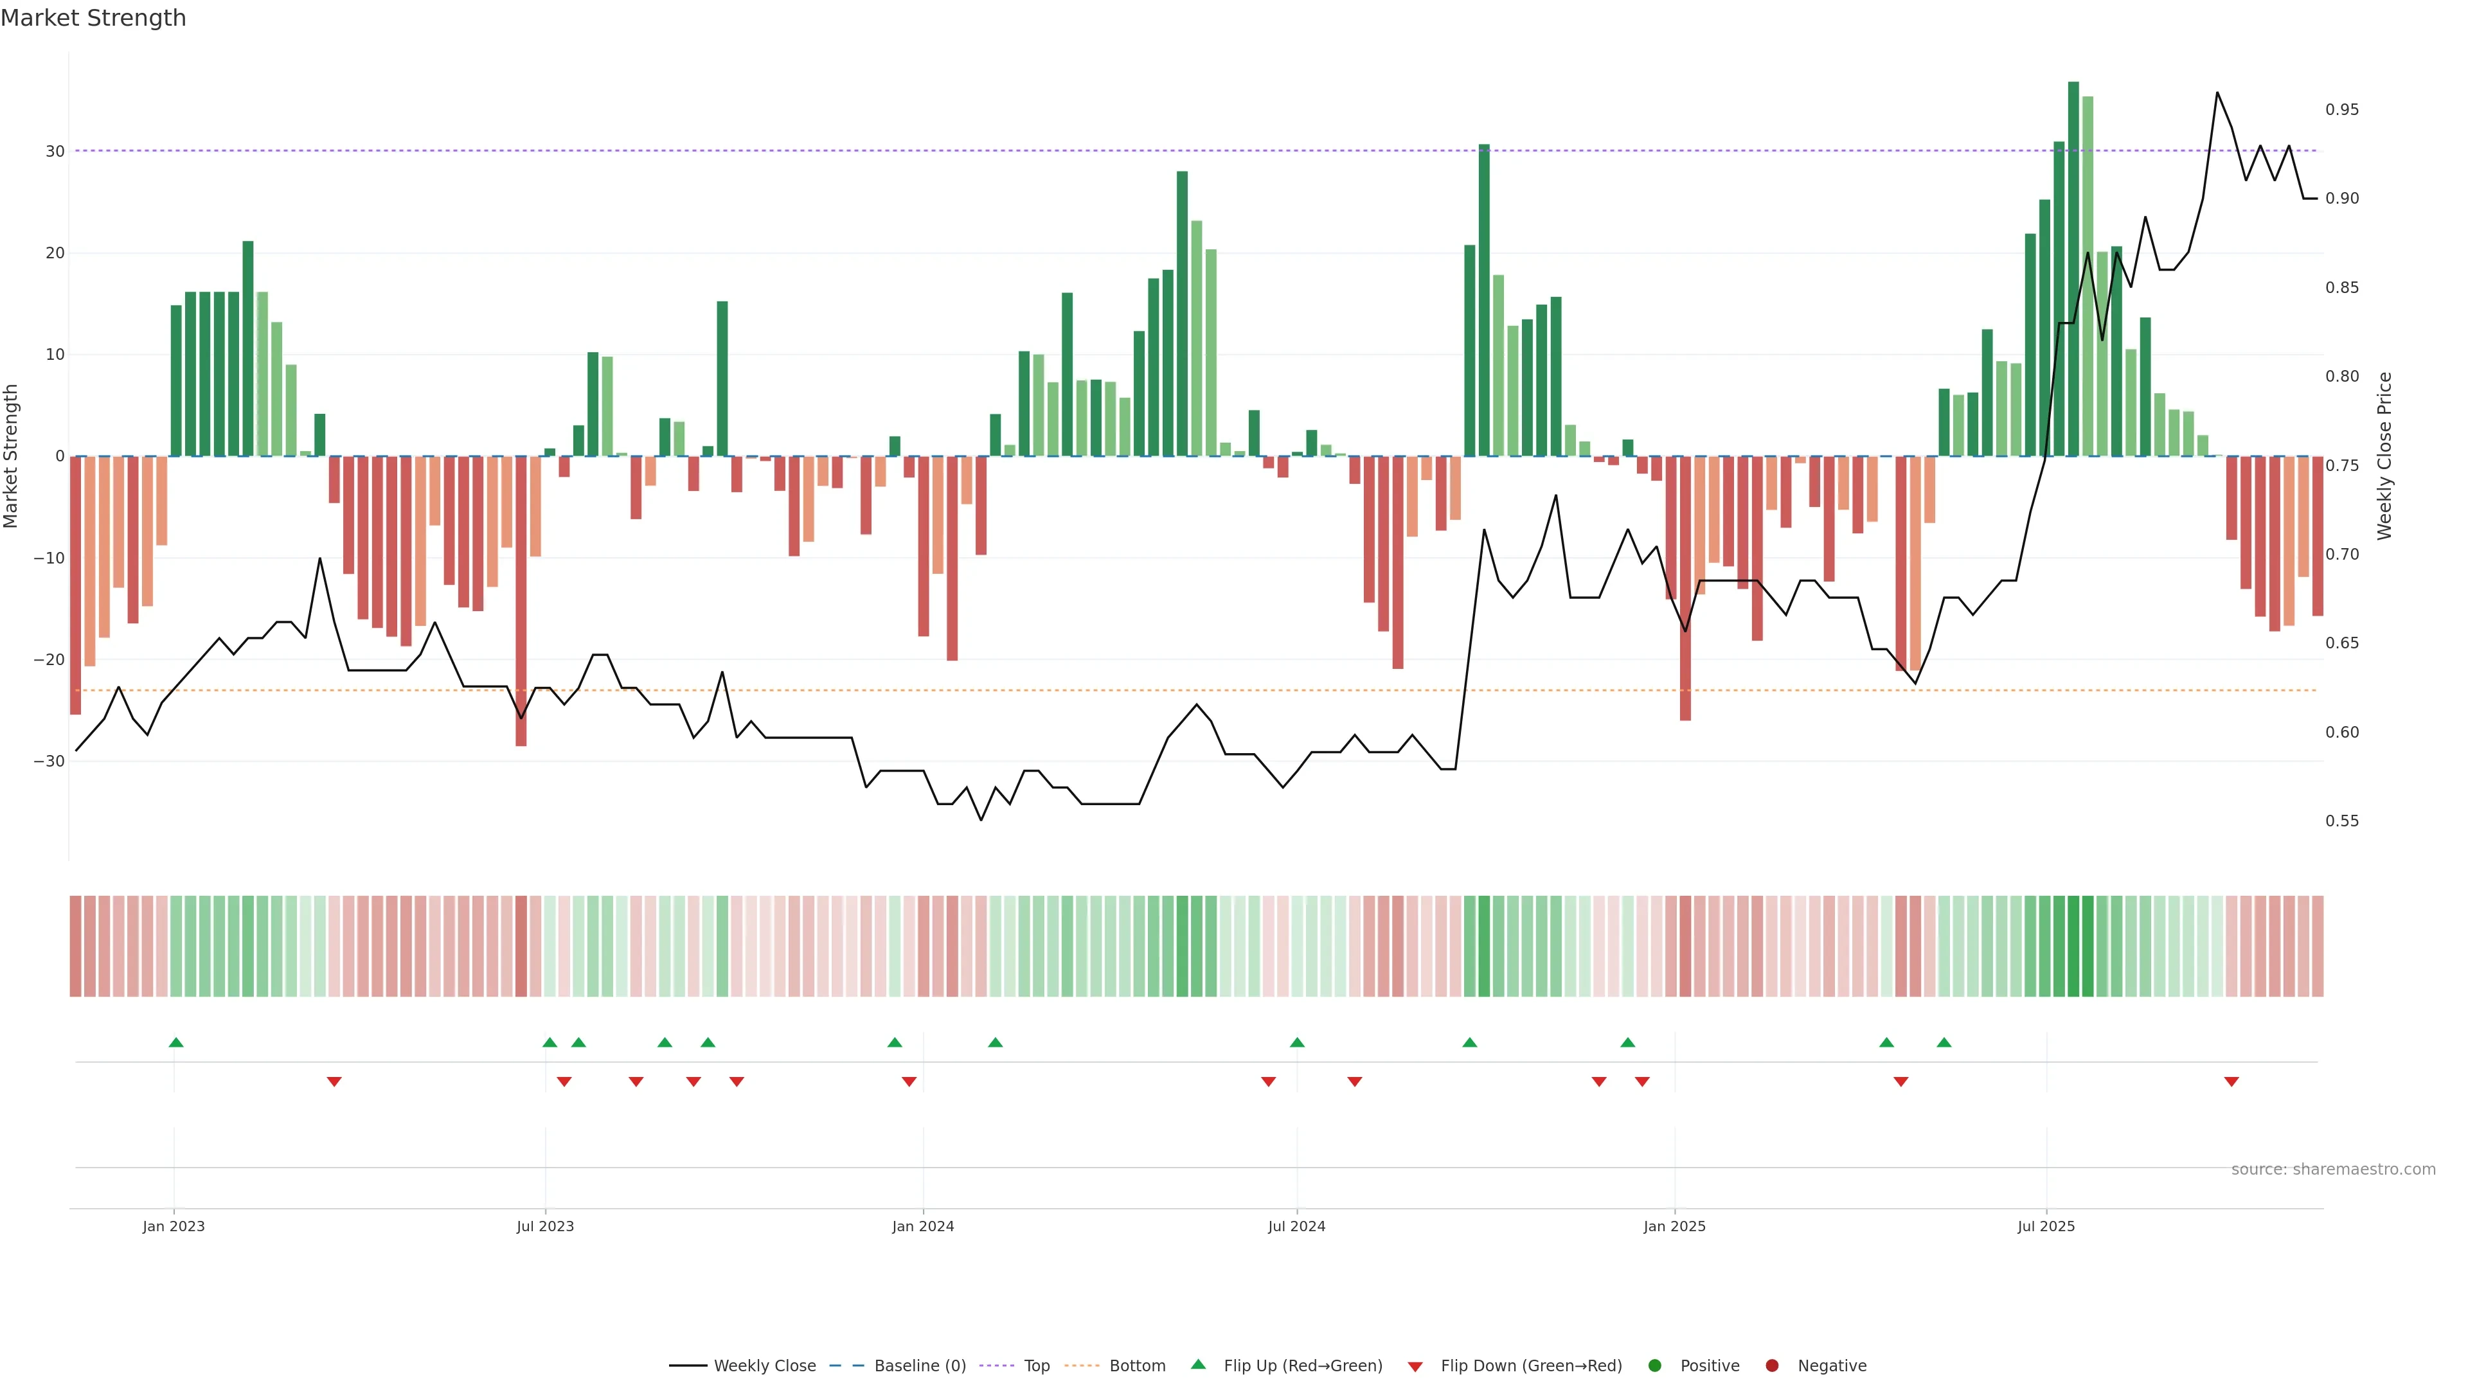This screenshot has height=1388, width=2468.
Task: Click the source: sharemaestro.com text
Action: point(2333,1170)
